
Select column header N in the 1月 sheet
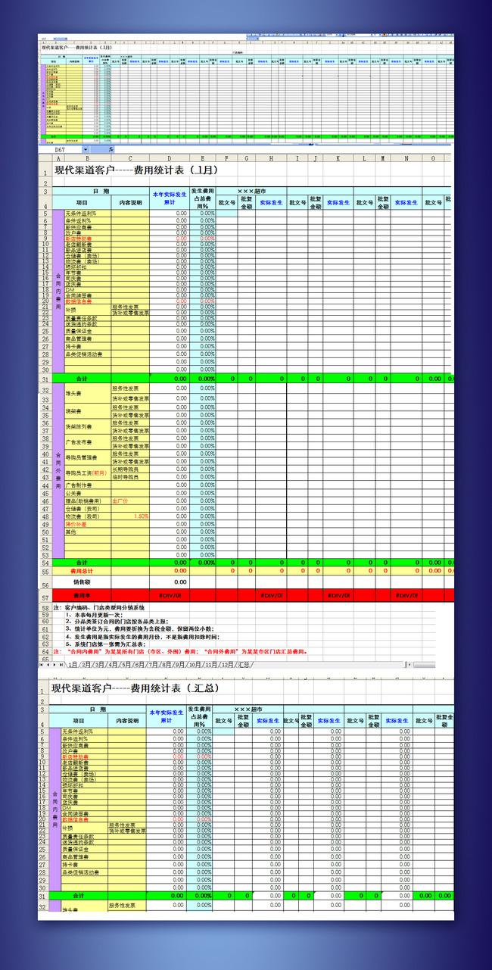coord(406,159)
